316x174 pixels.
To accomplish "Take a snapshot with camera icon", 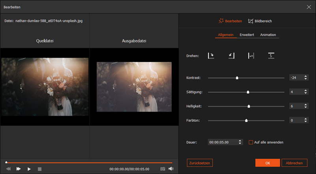I will [163, 169].
